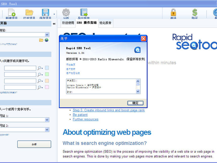The image size is (217, 163).
Task: Open the 'Be patient' link
Action: point(80,115)
